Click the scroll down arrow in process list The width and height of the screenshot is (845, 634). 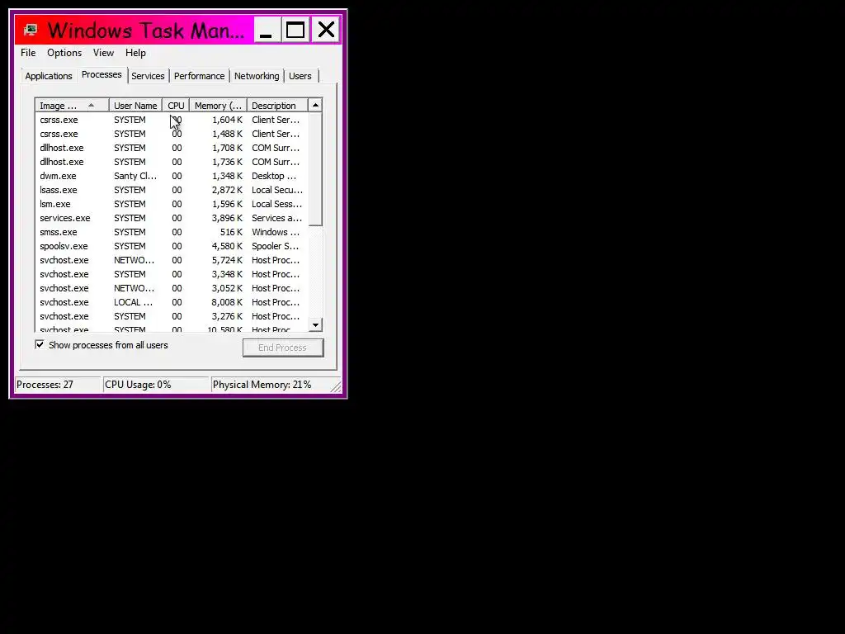click(x=316, y=324)
